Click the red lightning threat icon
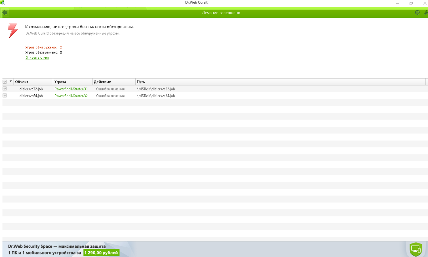The image size is (428, 257). click(x=13, y=31)
